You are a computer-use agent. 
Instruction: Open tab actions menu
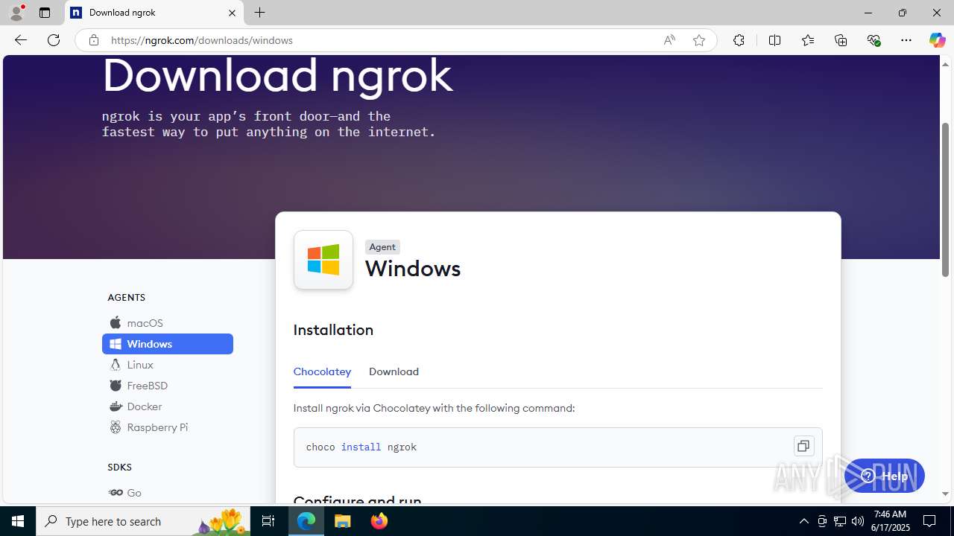(45, 13)
